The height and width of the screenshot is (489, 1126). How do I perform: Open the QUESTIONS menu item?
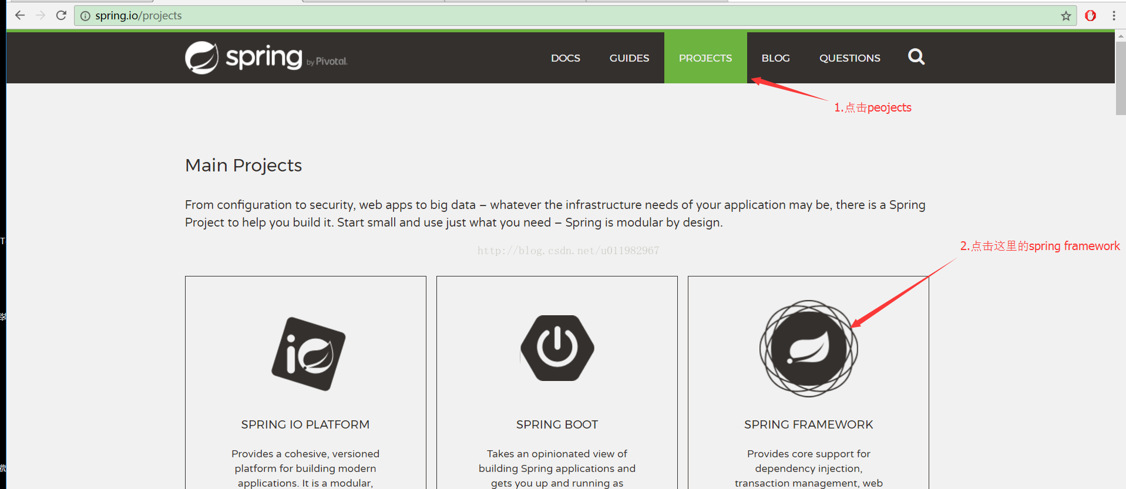pos(850,58)
